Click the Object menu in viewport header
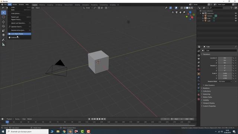The height and width of the screenshot is (134, 238). (x=38, y=8)
